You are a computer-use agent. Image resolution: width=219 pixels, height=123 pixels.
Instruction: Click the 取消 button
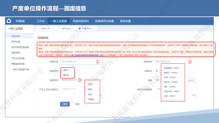coord(77,104)
